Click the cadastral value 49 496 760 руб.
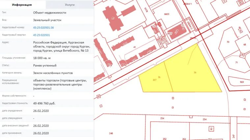 [44, 103]
